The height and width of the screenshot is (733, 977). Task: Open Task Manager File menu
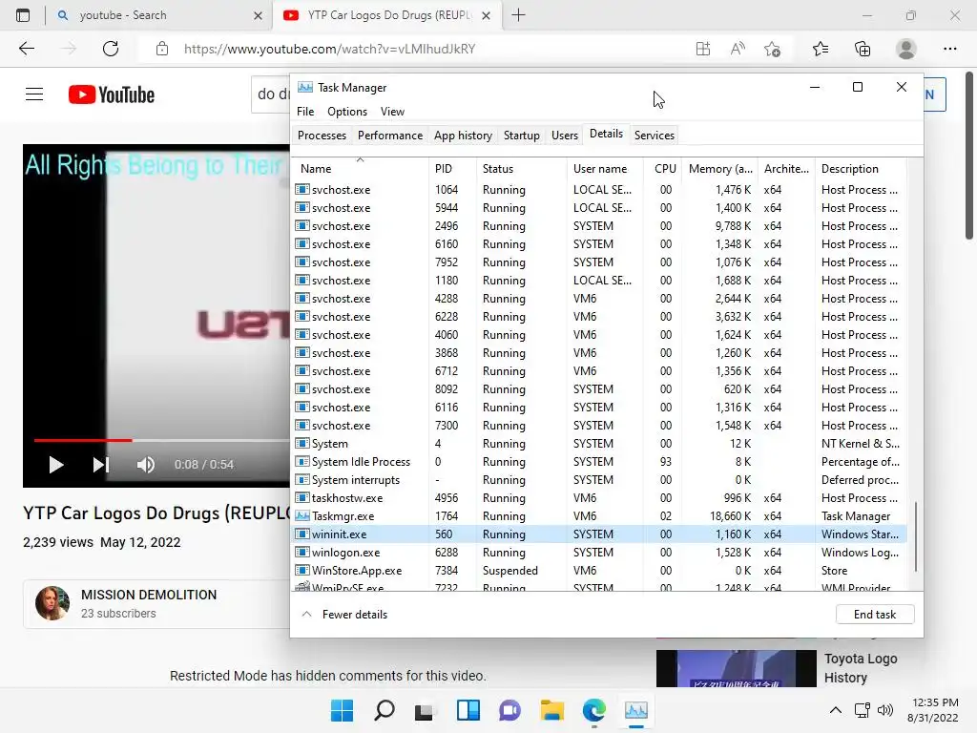(305, 112)
